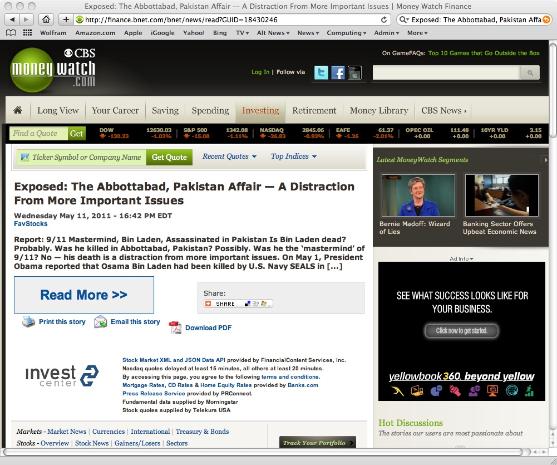Open the Ad Info dropdown
Image resolution: width=557 pixels, height=465 pixels.
tap(461, 258)
